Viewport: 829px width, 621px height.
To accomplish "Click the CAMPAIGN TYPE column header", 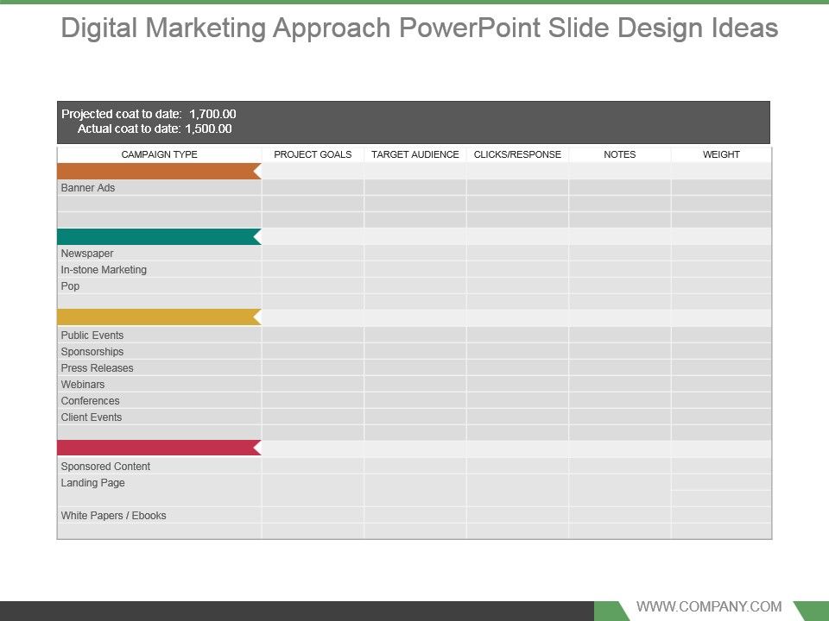I will point(158,155).
